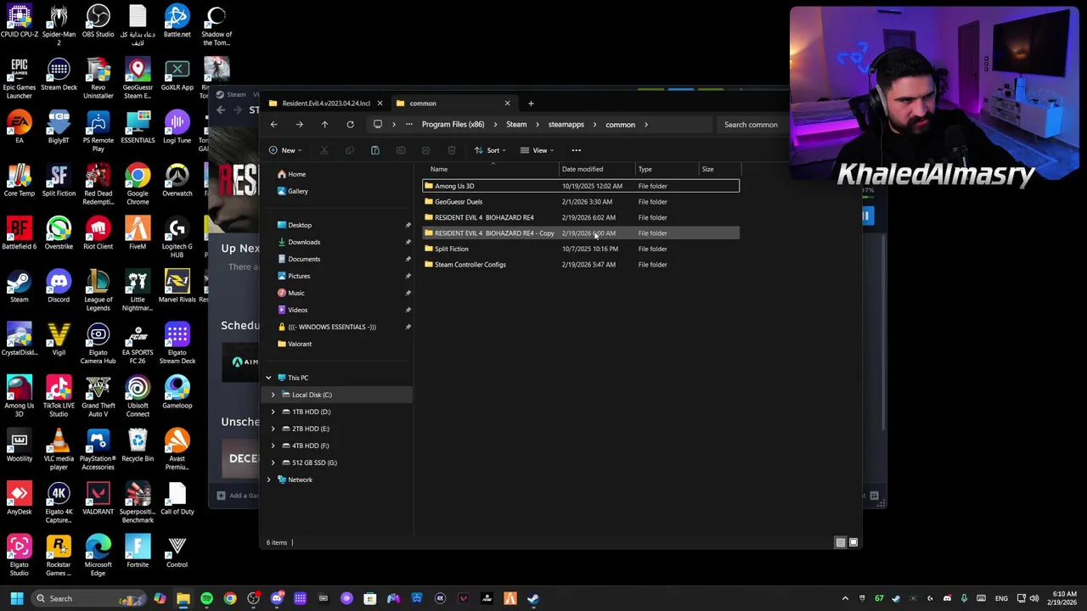Select the VALORANT desktop icon
Image resolution: width=1087 pixels, height=611 pixels.
98,498
